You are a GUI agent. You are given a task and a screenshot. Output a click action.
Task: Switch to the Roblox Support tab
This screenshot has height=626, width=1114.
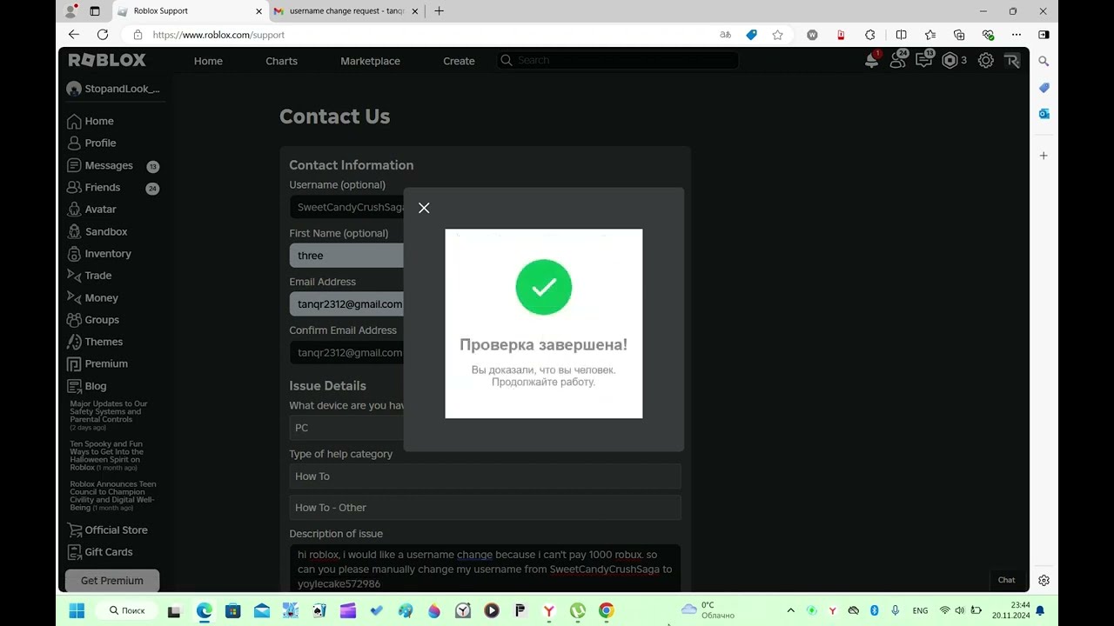point(189,11)
